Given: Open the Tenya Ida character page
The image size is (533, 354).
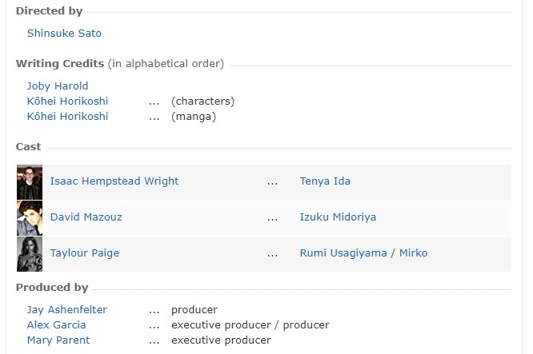Looking at the screenshot, I should [x=325, y=181].
